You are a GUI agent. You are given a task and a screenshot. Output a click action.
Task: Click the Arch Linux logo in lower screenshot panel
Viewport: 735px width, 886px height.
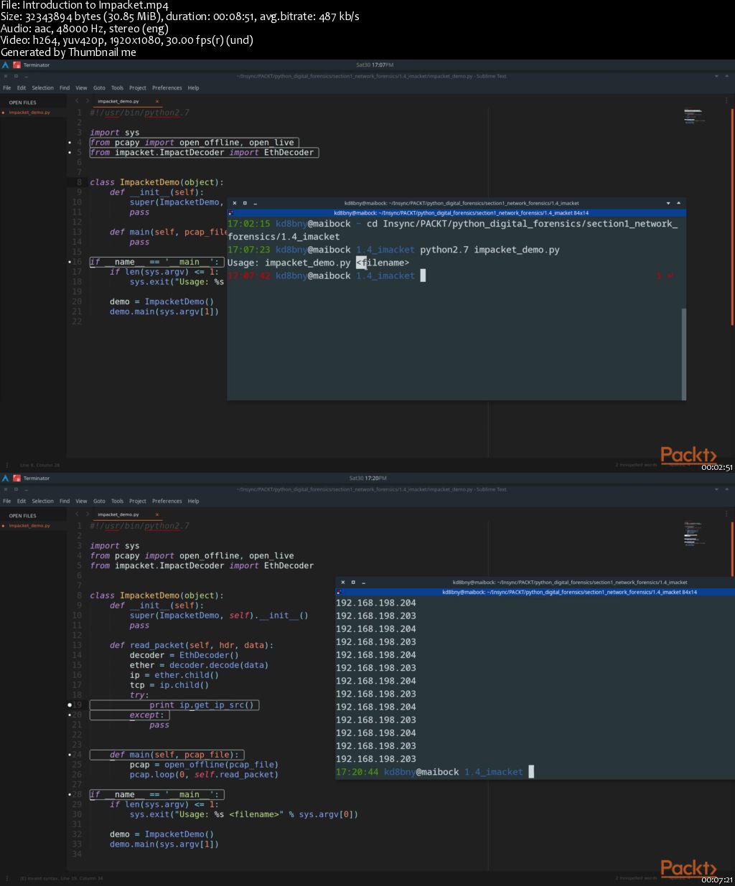[x=6, y=479]
